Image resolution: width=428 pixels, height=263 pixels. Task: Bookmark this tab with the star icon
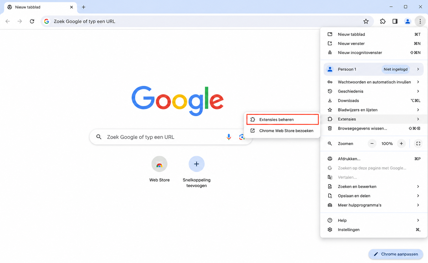point(366,21)
